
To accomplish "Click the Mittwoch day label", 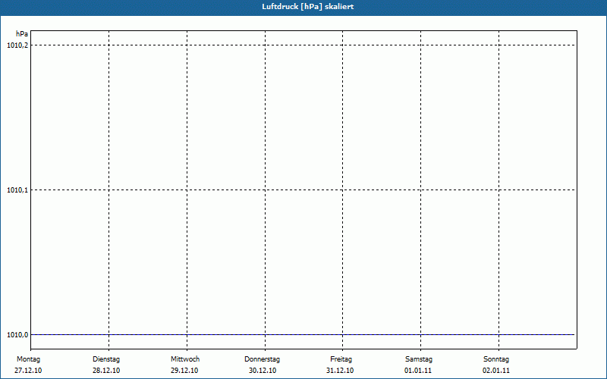I will pyautogui.click(x=185, y=359).
